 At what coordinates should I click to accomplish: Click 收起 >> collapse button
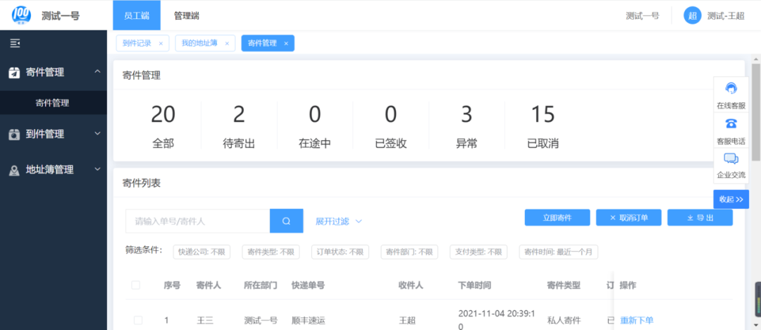[x=731, y=200]
